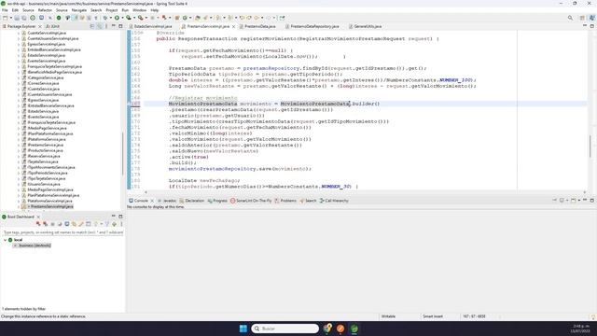Expand CuentaServiceImpl.java tree node
The image size is (597, 336).
pyautogui.click(x=19, y=34)
